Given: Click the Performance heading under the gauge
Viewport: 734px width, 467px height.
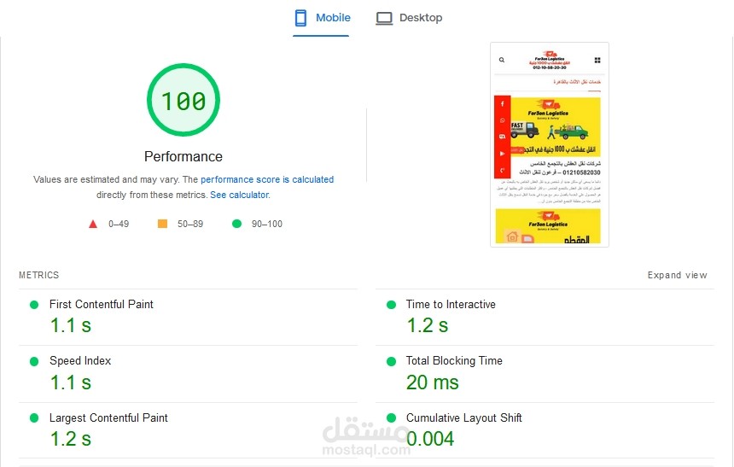Looking at the screenshot, I should pos(183,156).
